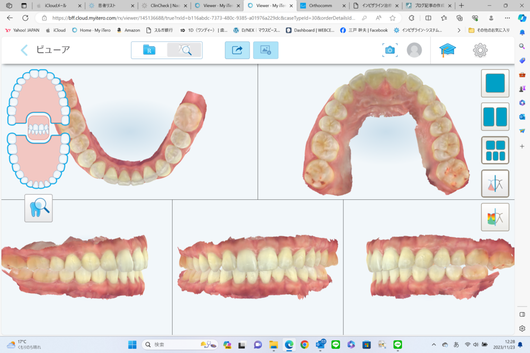530x353 pixels.
Task: Switch to the single-view layout
Action: [495, 84]
